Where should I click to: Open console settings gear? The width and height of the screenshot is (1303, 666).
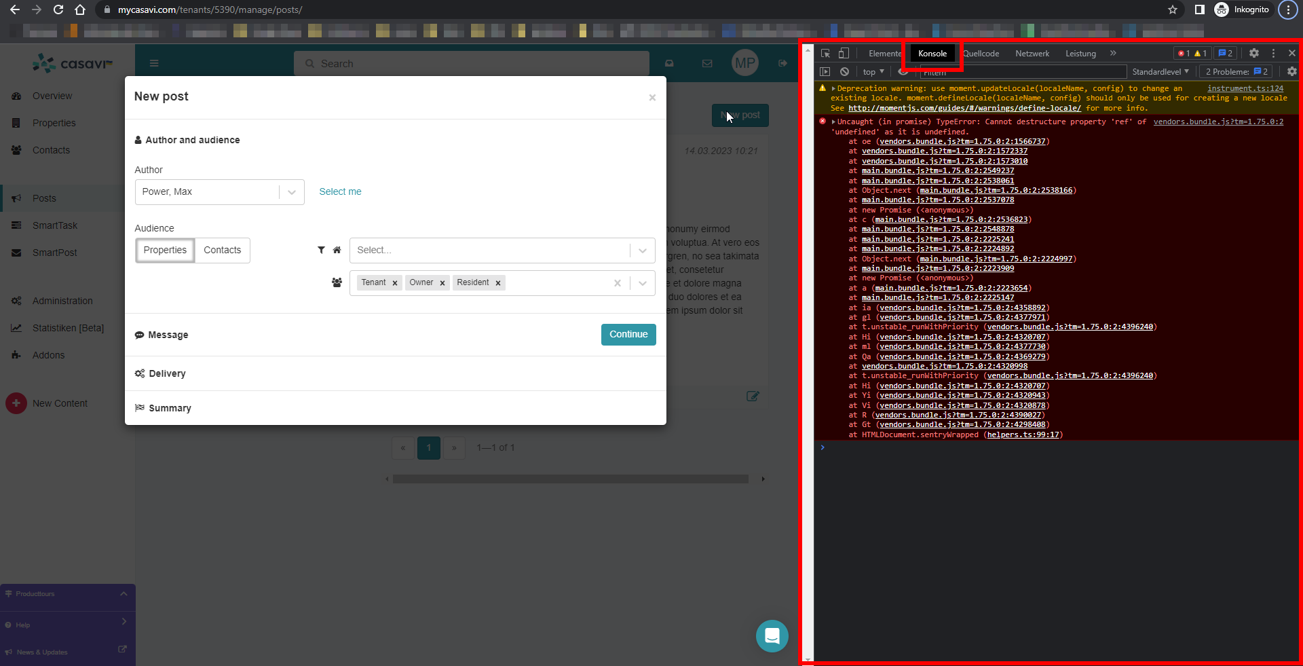pos(1291,72)
